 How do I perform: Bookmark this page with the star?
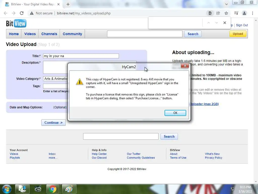[226, 13]
